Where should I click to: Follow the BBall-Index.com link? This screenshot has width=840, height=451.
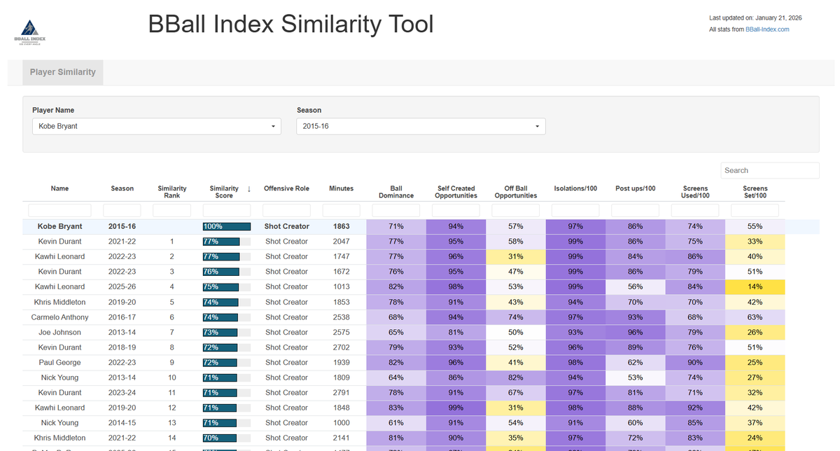point(767,29)
